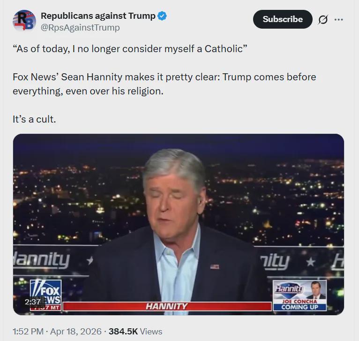Open the Republicans against Trump display name
This screenshot has width=359, height=341.
tap(98, 16)
